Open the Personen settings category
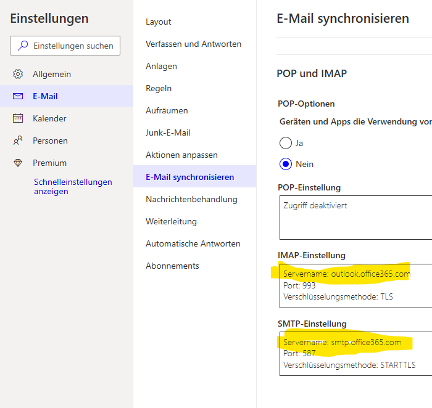432x408 pixels. click(67, 141)
